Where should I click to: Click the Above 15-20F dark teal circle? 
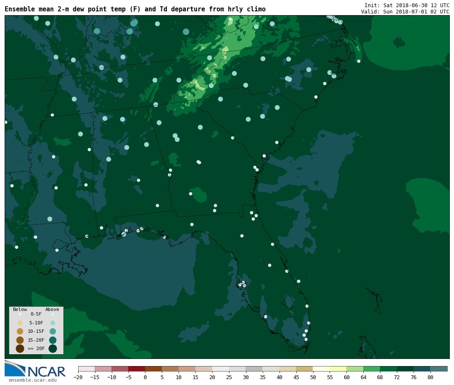pyautogui.click(x=53, y=340)
